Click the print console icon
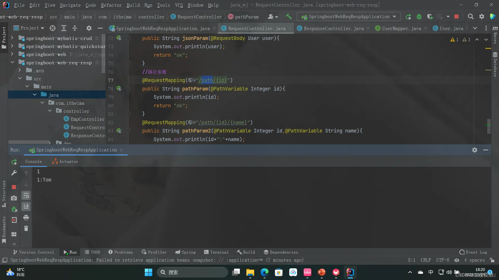 26,218
